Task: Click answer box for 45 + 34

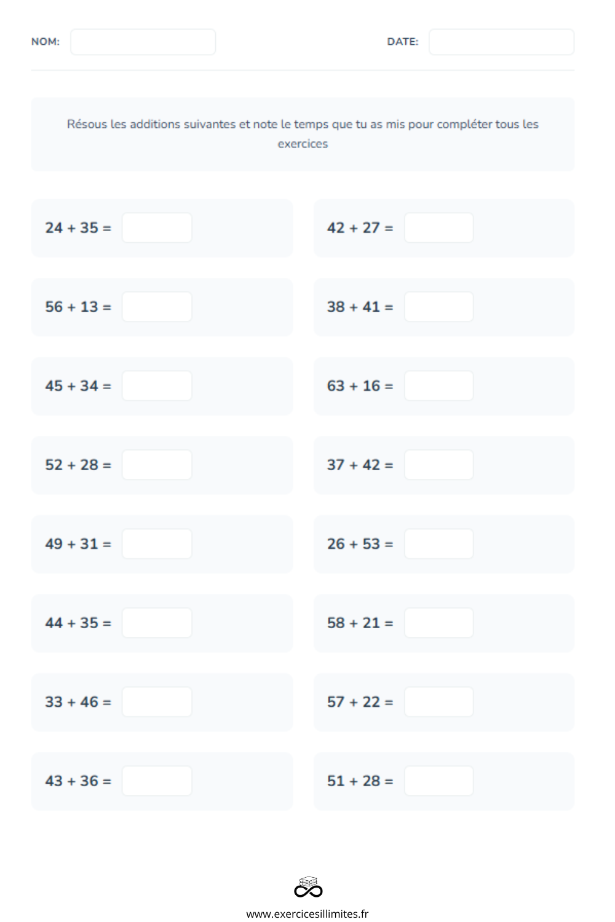Action: tap(157, 386)
